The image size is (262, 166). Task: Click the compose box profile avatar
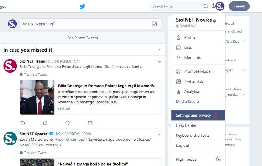click(12, 24)
